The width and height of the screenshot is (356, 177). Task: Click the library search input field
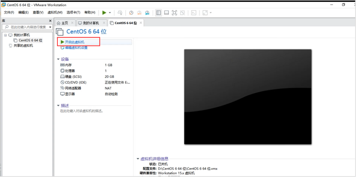(x=25, y=27)
